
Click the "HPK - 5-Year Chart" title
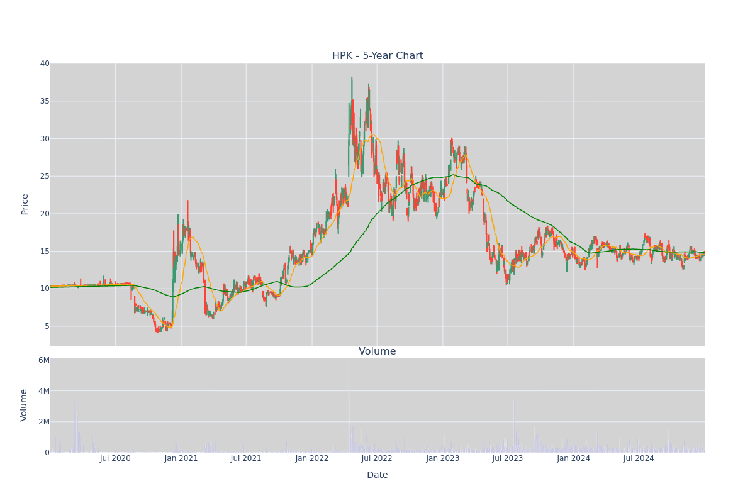coord(377,56)
